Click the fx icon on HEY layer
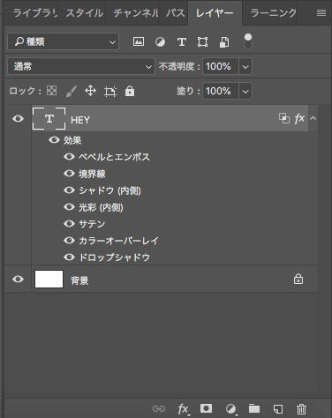The height and width of the screenshot is (418, 332). (x=299, y=118)
